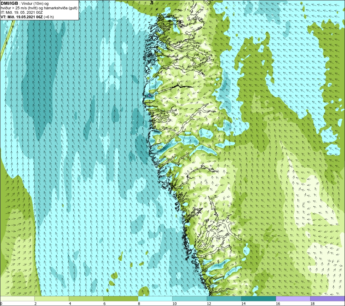This screenshot has height=306, width=345.
Task: Click the scale label '12'
Action: tap(209, 304)
